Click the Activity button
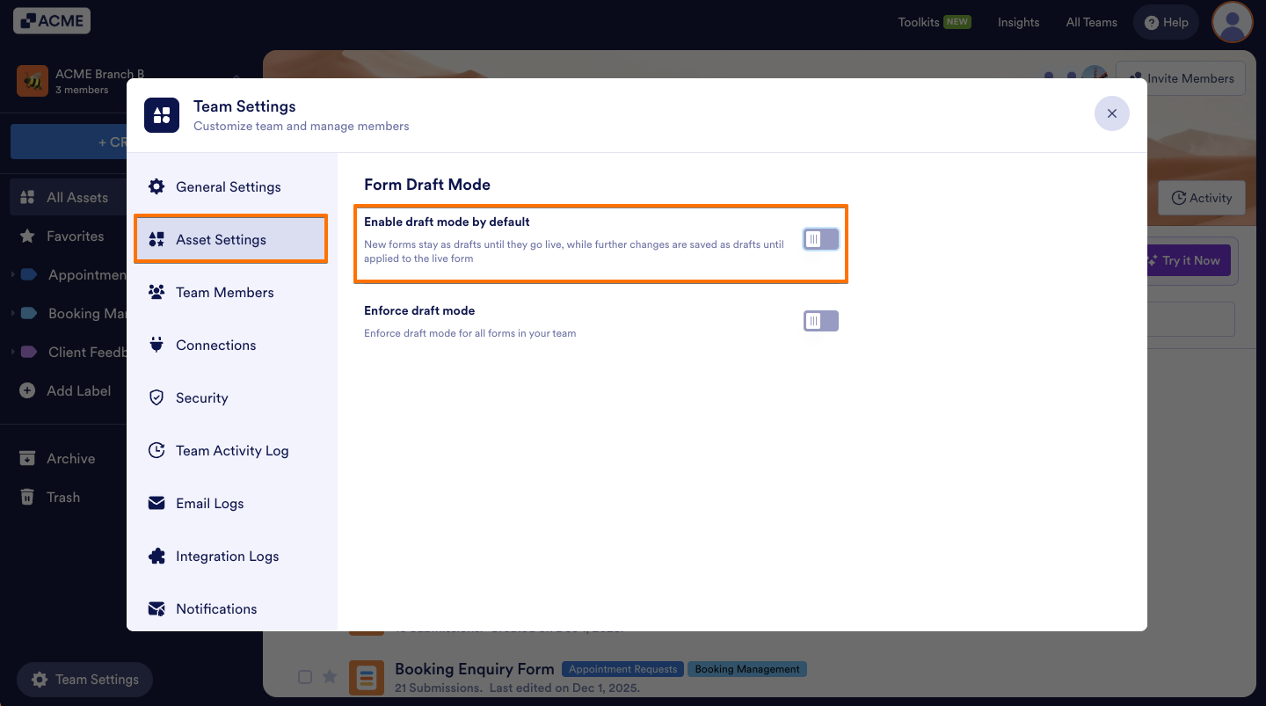The image size is (1266, 706). coord(1202,198)
